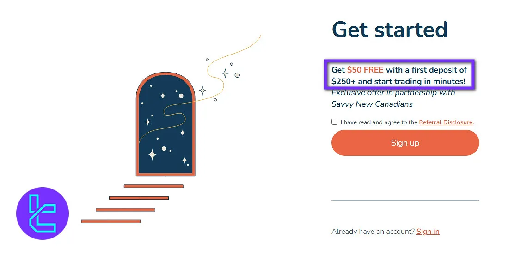Click the horizontal divider below Sign up
Image resolution: width=514 pixels, height=256 pixels.
(x=405, y=200)
